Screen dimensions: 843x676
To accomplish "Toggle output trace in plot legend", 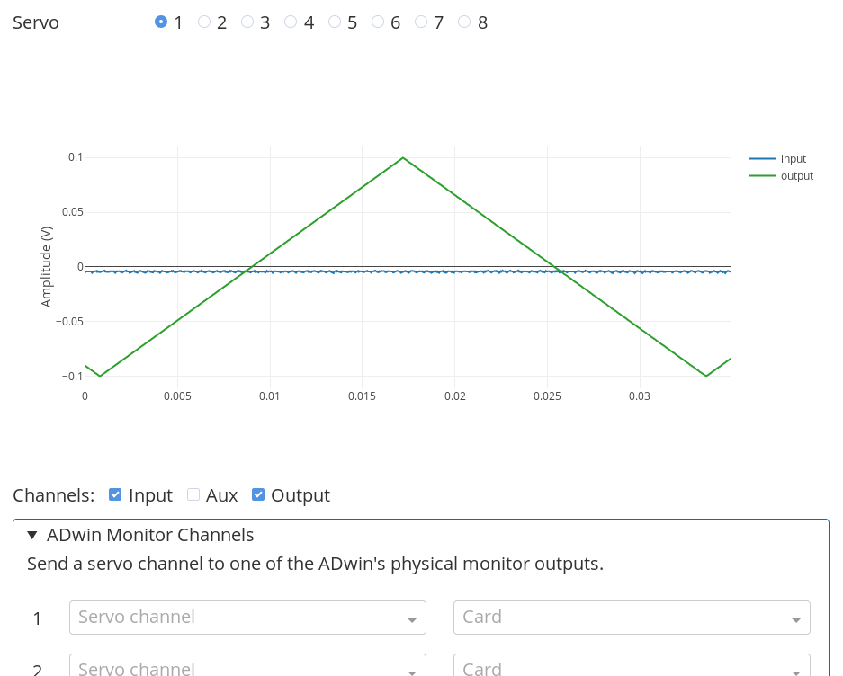I will pos(796,176).
